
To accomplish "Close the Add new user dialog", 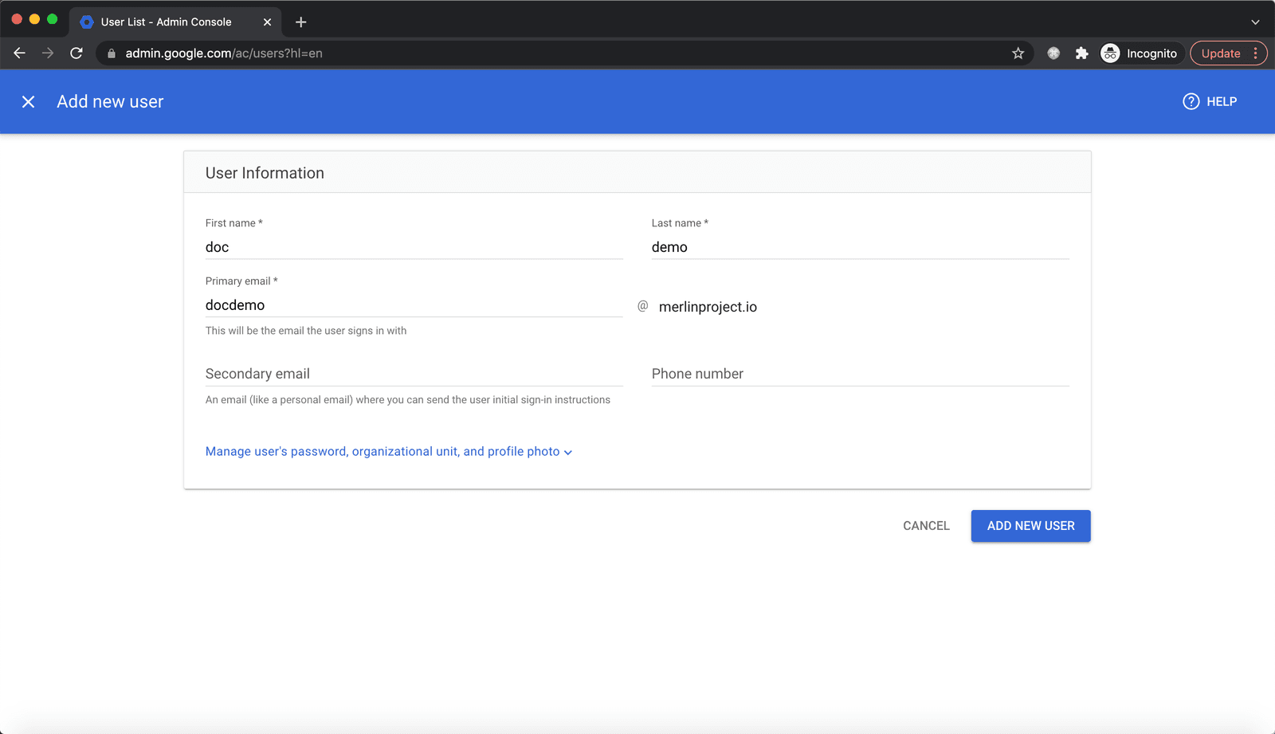I will [28, 102].
